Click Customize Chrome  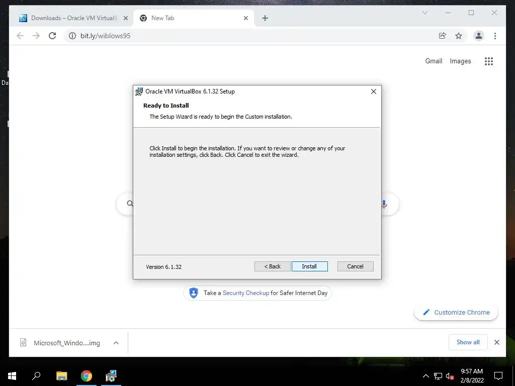(456, 313)
